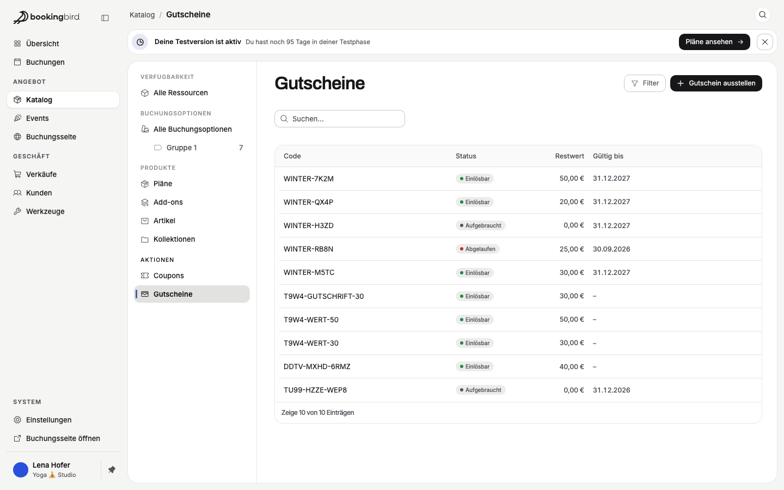Open voucher WINTER-QX4P

tap(518, 202)
